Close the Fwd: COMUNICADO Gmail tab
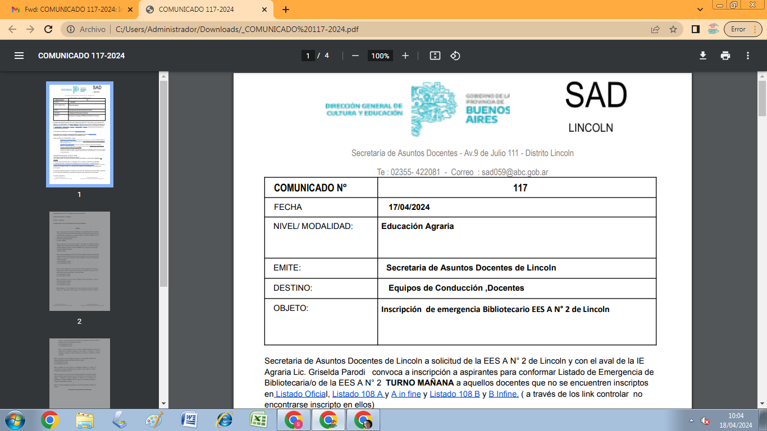The width and height of the screenshot is (767, 431). click(x=130, y=10)
